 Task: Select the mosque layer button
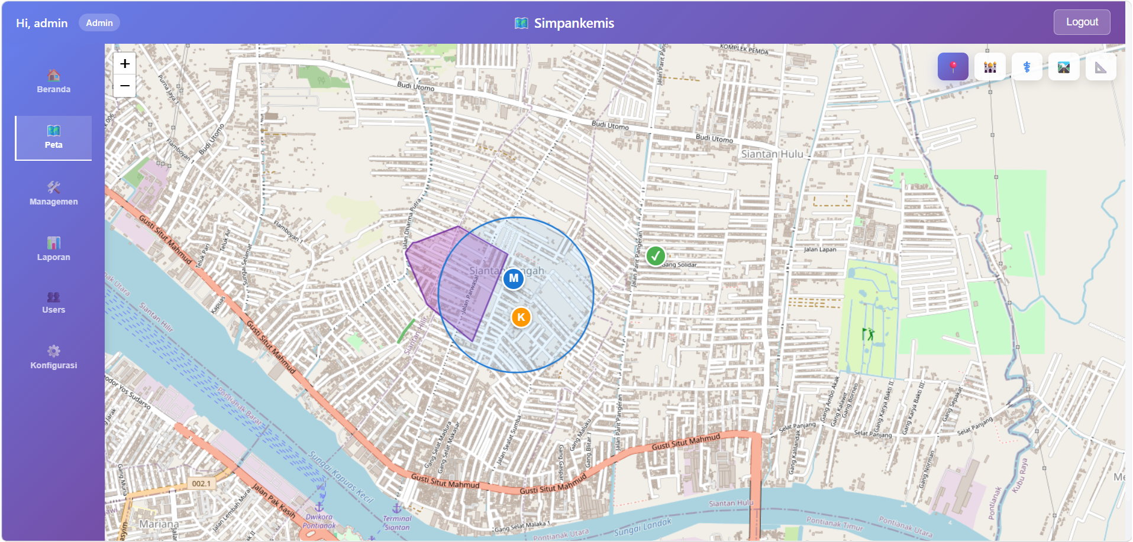990,67
